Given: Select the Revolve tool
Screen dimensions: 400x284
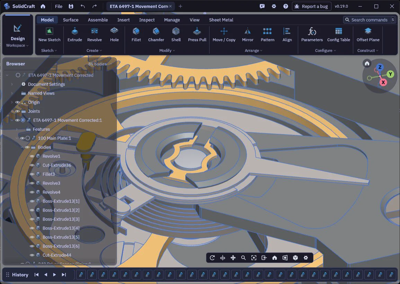Looking at the screenshot, I should 95,35.
